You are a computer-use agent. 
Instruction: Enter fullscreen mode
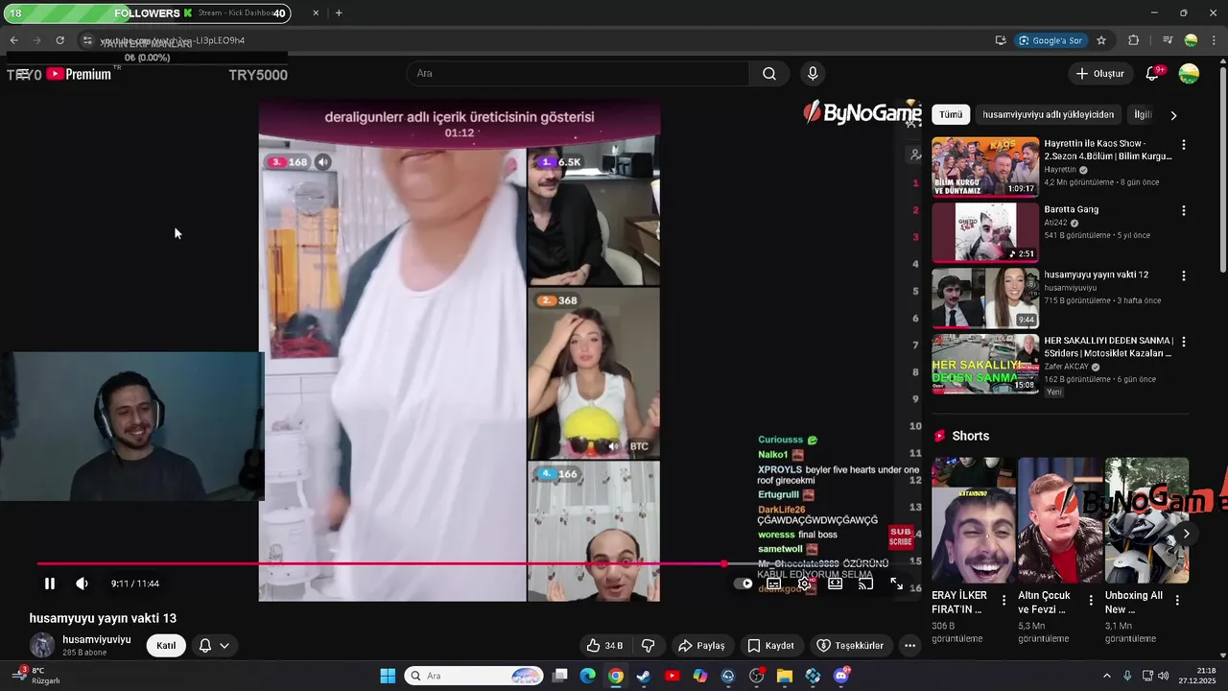click(896, 584)
